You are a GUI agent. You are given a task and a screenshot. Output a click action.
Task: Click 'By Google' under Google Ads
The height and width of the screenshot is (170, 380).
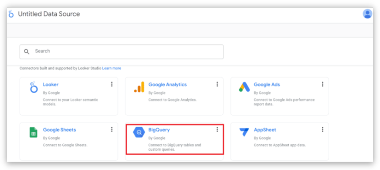click(x=262, y=93)
